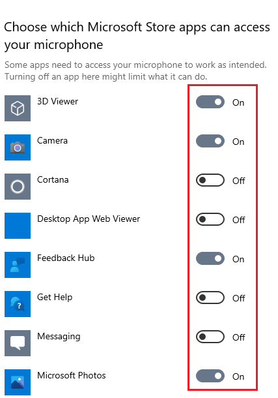
Task: Turn on Messaging microphone access
Action: (x=210, y=337)
